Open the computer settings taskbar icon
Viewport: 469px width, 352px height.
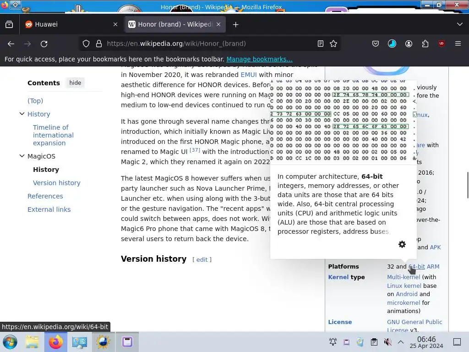point(80,342)
